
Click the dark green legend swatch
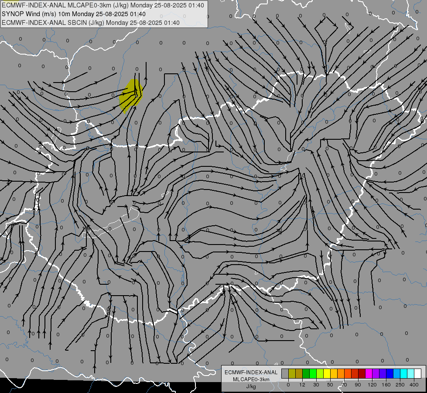[306, 373]
